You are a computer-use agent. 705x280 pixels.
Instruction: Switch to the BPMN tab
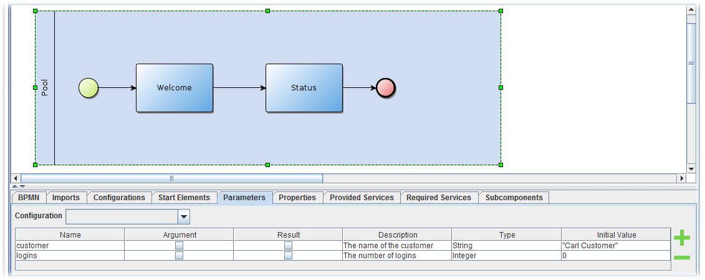click(29, 198)
